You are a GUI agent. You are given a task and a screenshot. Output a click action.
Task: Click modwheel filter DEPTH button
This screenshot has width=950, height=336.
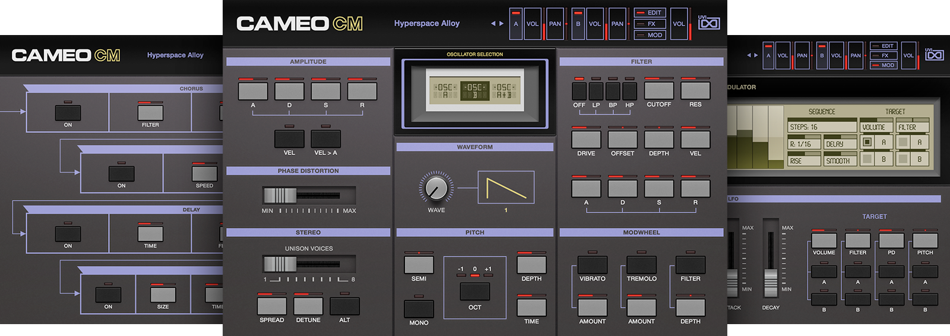[x=691, y=308]
